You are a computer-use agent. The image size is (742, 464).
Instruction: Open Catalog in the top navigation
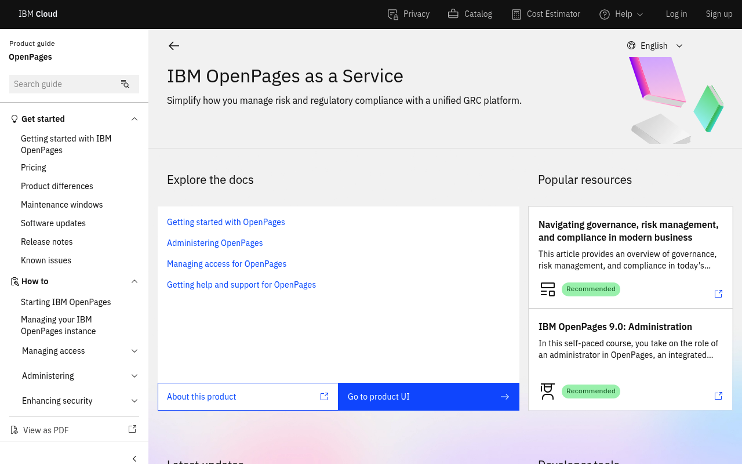pos(470,14)
